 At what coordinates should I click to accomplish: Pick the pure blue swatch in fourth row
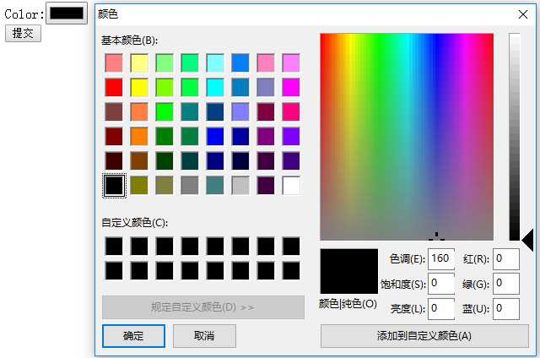pyautogui.click(x=215, y=137)
